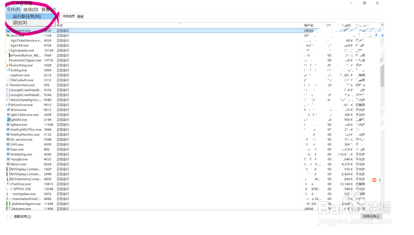The height and width of the screenshot is (235, 414).
Task: Select NVDisplay.Contain... row with PID 1820
Action: 193,169
